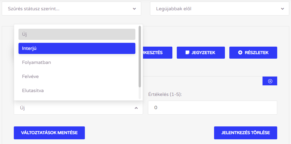This screenshot has width=291, height=144.
Task: Click the greyed Új option in the list
Action: click(77, 34)
